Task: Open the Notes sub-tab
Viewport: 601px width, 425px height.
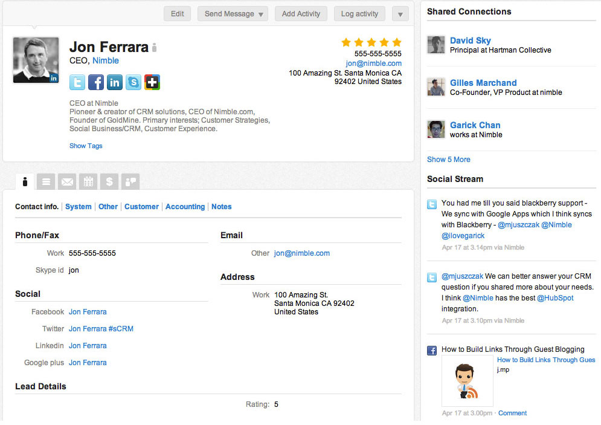Action: (x=221, y=207)
